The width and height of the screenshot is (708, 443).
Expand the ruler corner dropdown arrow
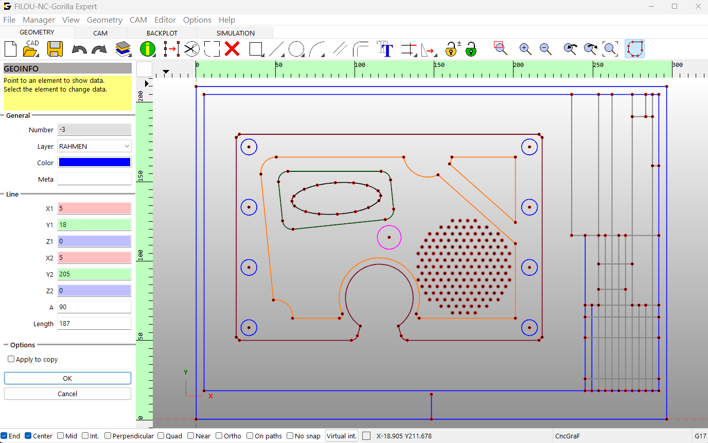tap(166, 72)
